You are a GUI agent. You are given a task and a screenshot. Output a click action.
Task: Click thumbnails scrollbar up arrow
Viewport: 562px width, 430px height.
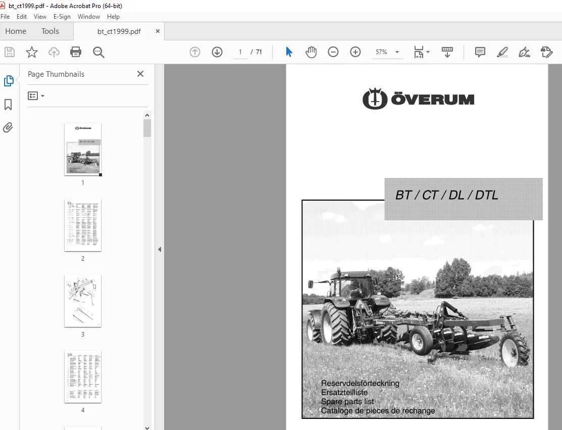(x=147, y=115)
